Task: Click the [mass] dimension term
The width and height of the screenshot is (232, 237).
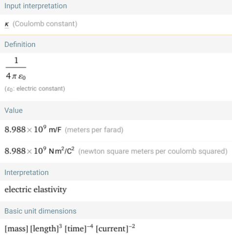Action: click(x=16, y=229)
